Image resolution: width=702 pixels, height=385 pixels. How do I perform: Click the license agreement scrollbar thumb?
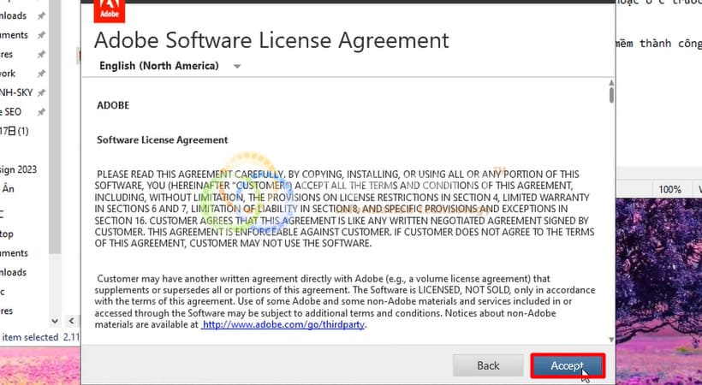pos(611,95)
